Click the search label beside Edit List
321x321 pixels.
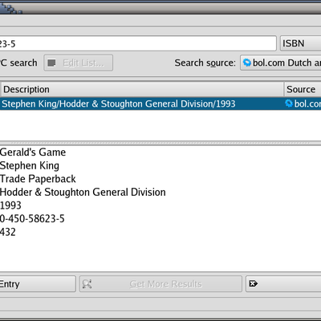click(18, 63)
